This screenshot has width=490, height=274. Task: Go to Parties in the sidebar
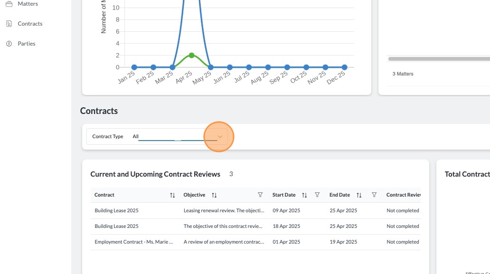pyautogui.click(x=27, y=43)
